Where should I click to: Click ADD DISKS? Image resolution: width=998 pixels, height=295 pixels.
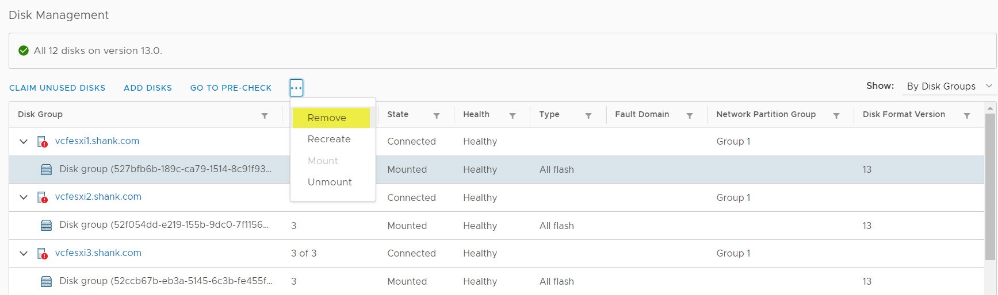[148, 88]
